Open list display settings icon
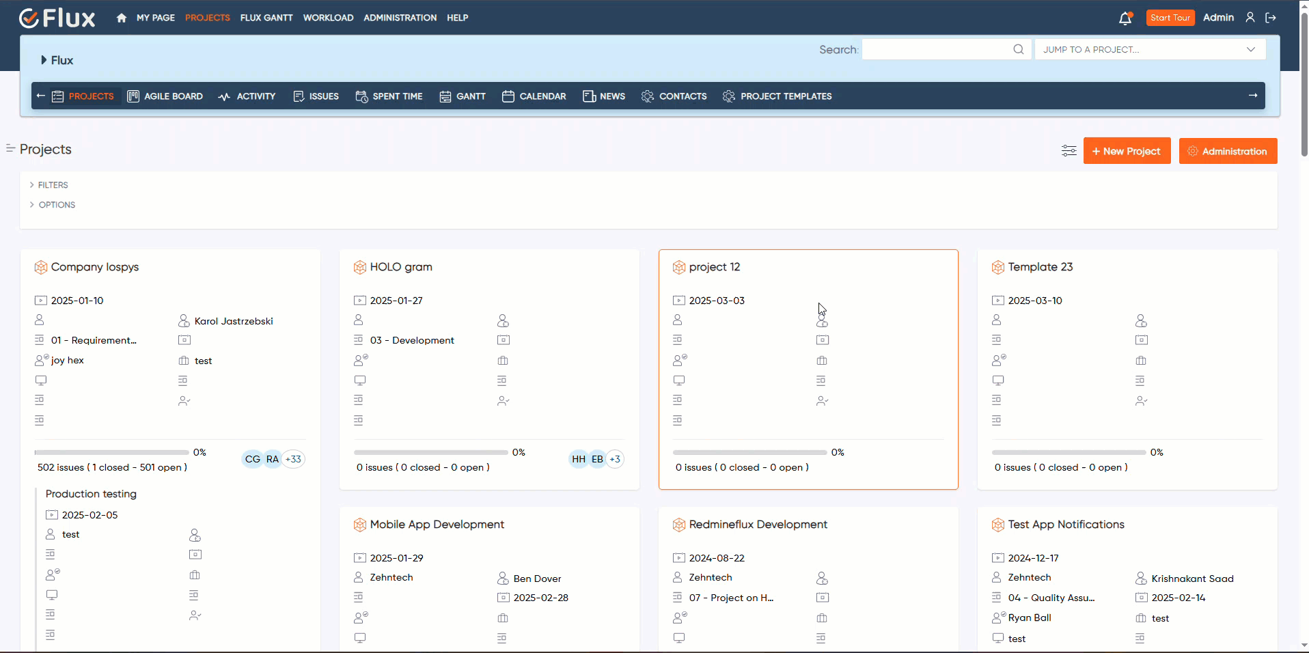This screenshot has height=653, width=1309. click(x=1069, y=151)
